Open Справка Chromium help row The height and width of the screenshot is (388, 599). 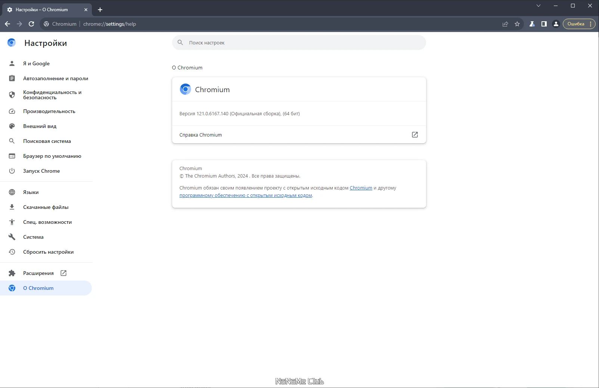coord(299,135)
